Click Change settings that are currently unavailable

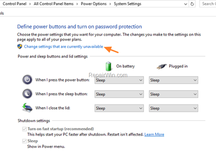(x=63, y=47)
